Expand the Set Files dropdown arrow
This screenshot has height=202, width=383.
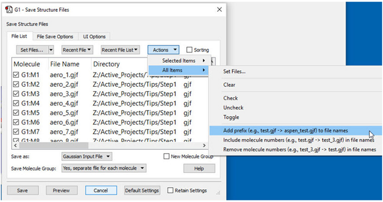click(x=51, y=50)
